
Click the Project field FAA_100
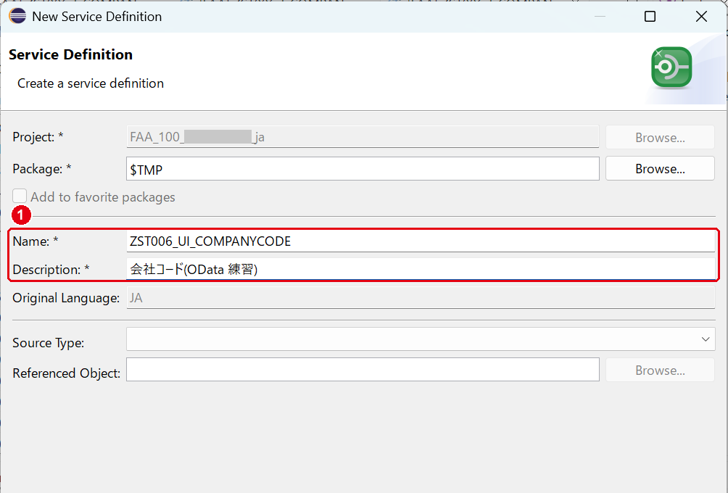pos(363,137)
